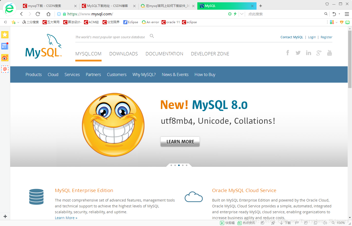Image resolution: width=352 pixels, height=226 pixels.
Task: Open the extensions grid icon
Action: (332, 22)
